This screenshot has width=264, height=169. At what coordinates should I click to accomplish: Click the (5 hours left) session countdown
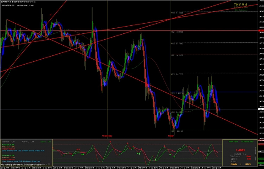(x=247, y=142)
